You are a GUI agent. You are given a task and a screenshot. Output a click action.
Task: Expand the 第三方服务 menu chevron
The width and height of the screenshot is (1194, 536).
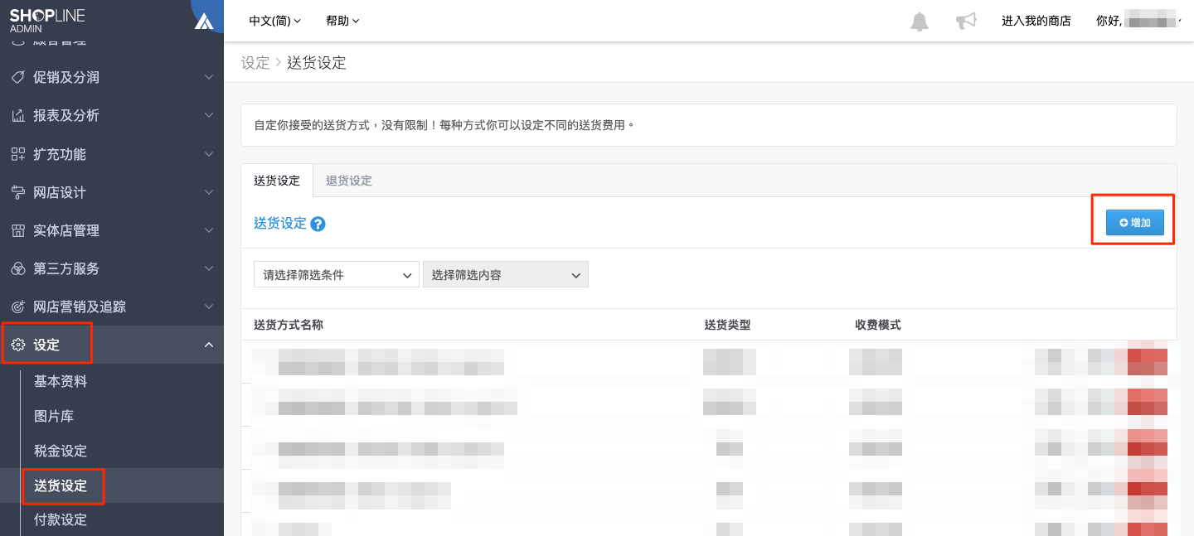pos(209,268)
